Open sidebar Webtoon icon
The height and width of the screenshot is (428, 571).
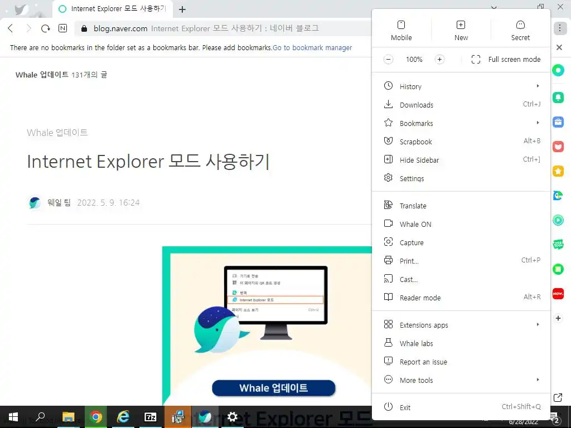(558, 244)
